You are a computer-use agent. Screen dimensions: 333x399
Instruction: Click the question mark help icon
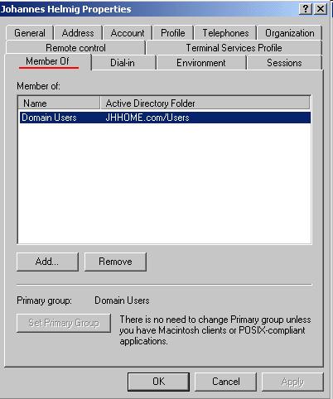306,9
